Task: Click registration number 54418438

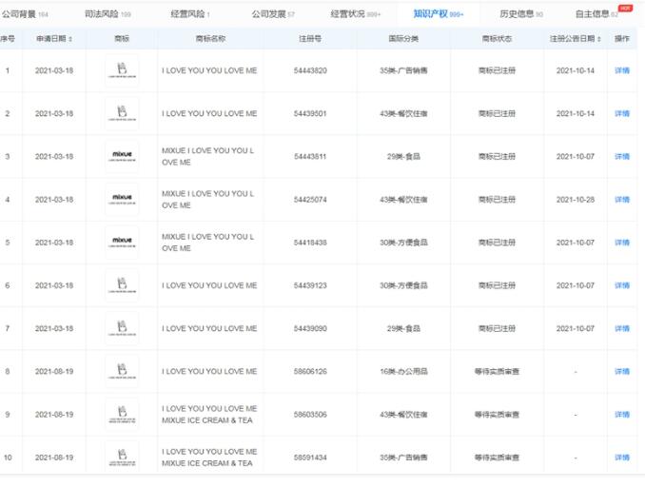Action: [310, 243]
